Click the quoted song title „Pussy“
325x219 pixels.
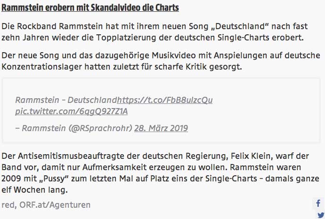(69, 179)
